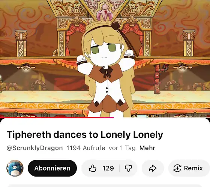The width and height of the screenshot is (210, 187).
Task: Click the thumbs-up like icon
Action: pyautogui.click(x=93, y=168)
